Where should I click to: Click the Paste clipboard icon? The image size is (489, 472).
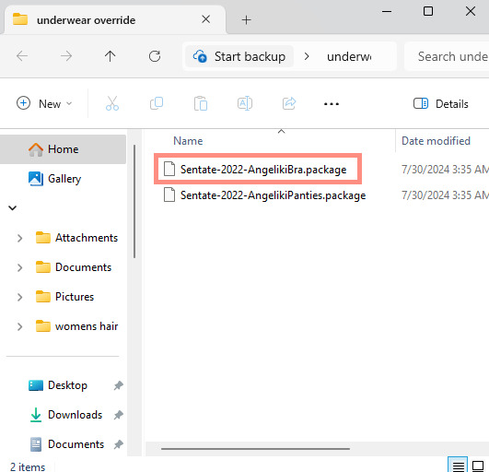(x=201, y=103)
